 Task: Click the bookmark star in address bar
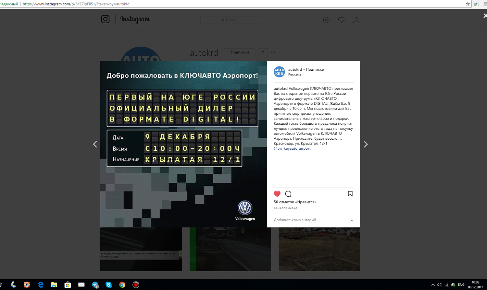pos(468,4)
